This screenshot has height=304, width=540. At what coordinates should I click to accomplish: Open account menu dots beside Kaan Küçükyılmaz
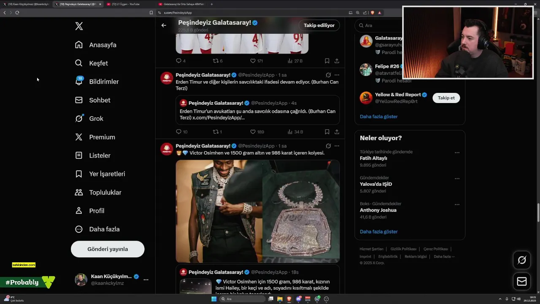pyautogui.click(x=146, y=280)
